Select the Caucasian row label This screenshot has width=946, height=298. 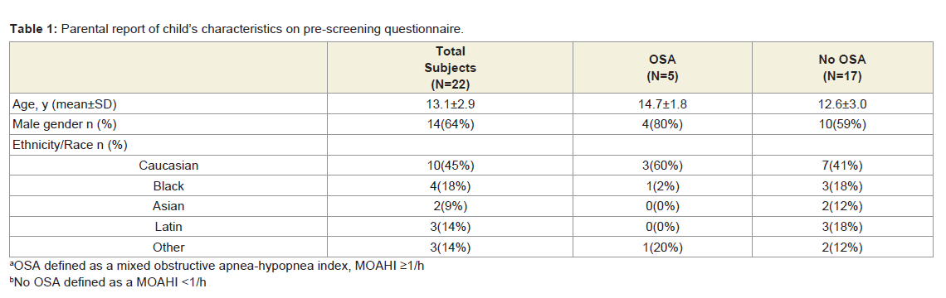168,165
